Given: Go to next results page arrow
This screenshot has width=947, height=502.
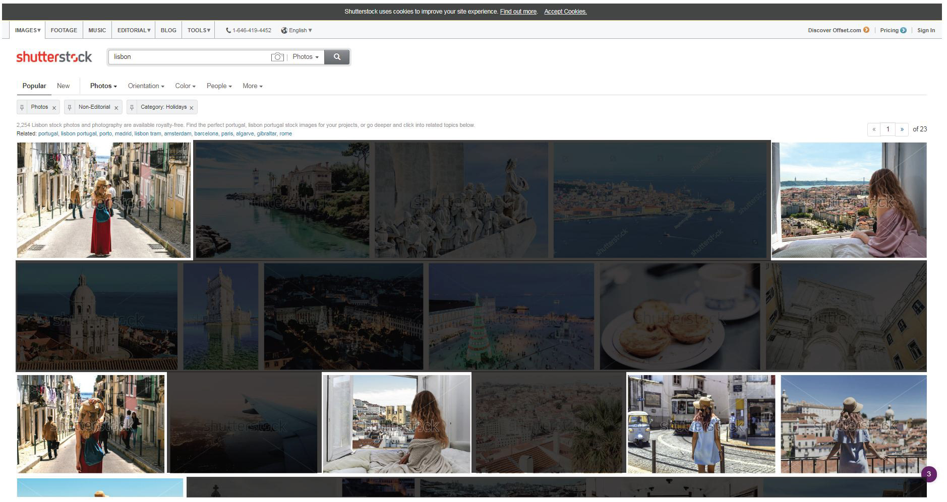Looking at the screenshot, I should tap(902, 129).
